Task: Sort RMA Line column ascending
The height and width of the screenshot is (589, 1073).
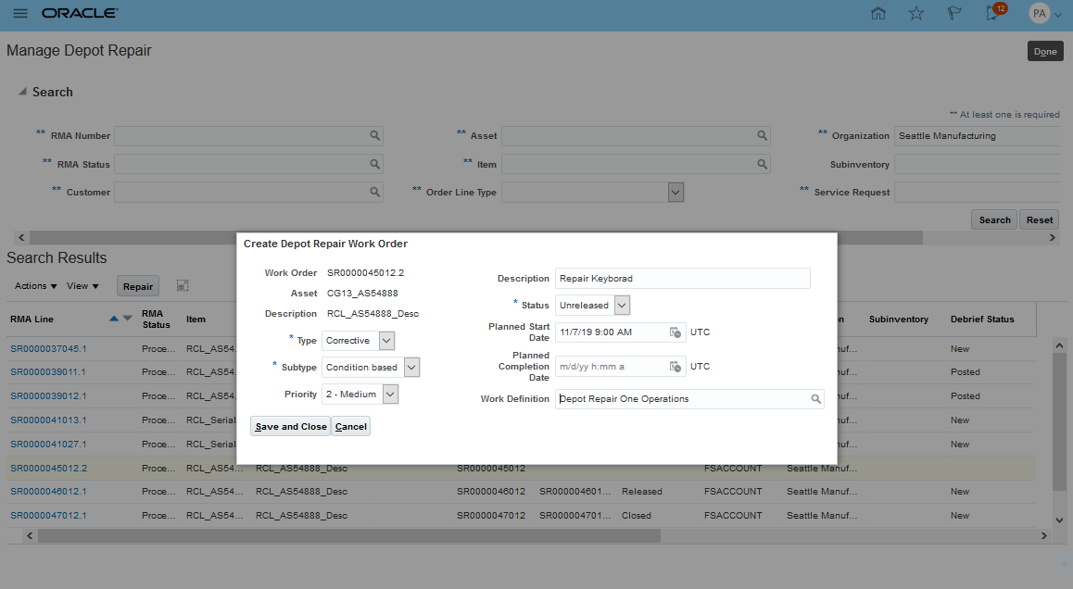Action: pyautogui.click(x=114, y=319)
